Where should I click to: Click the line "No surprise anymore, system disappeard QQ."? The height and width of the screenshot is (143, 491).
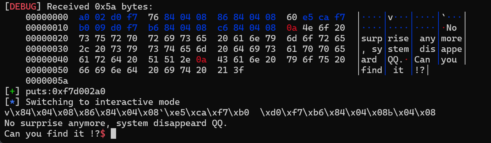[x=116, y=123]
